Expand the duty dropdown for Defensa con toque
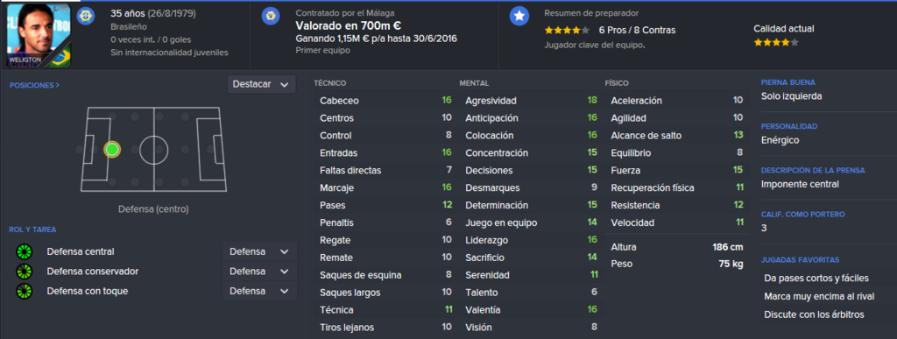This screenshot has height=339, width=897. [x=259, y=291]
